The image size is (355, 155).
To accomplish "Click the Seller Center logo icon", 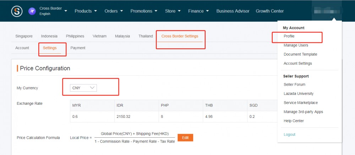I will [17, 11].
